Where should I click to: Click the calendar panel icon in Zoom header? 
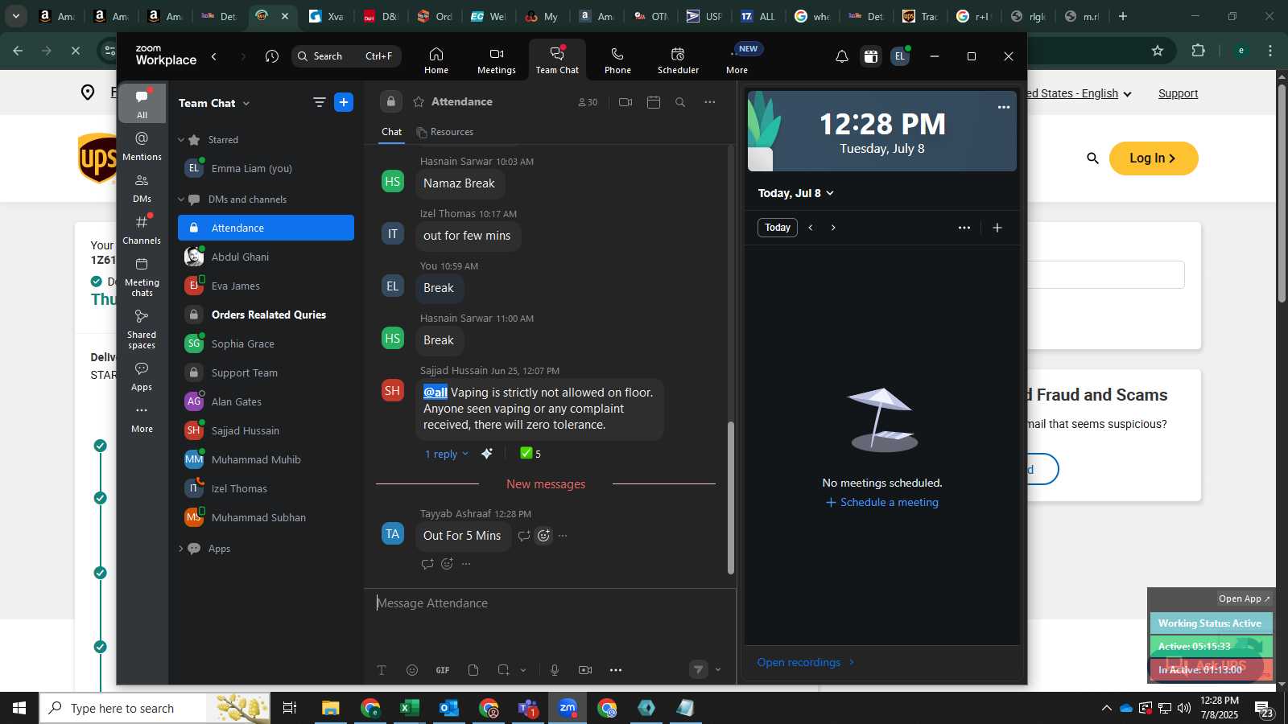pos(871,56)
